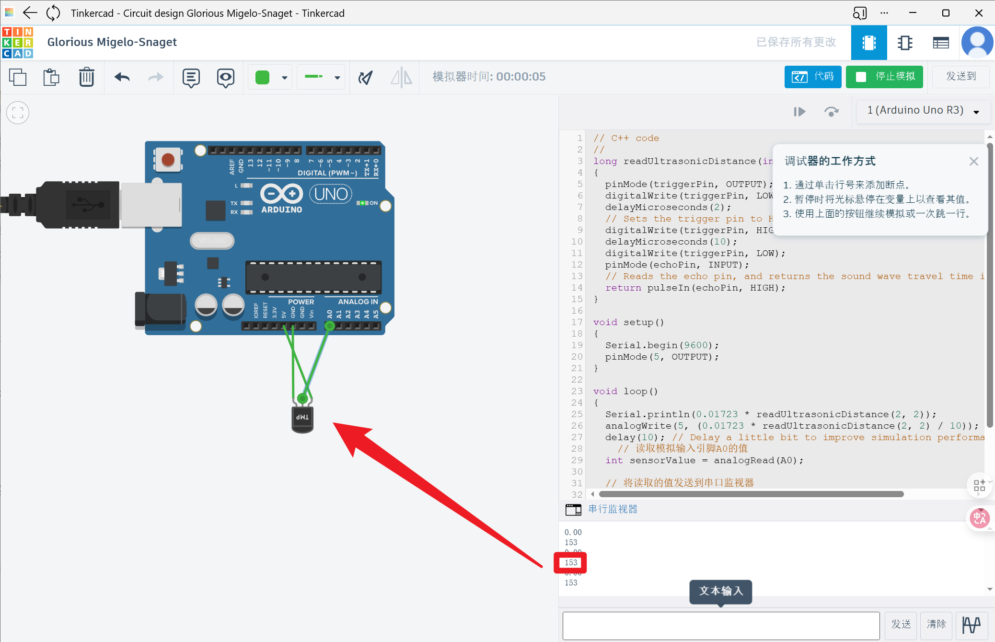Stop the simulation with 停止模拟
This screenshot has width=995, height=642.
click(x=884, y=77)
